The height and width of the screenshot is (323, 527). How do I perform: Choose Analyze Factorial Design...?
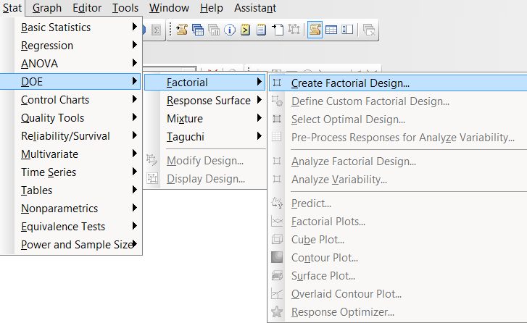pos(398,161)
